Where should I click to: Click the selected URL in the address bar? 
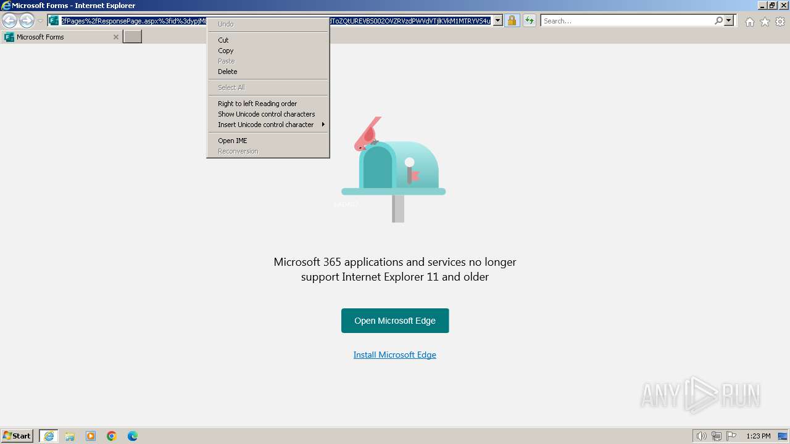pyautogui.click(x=276, y=21)
